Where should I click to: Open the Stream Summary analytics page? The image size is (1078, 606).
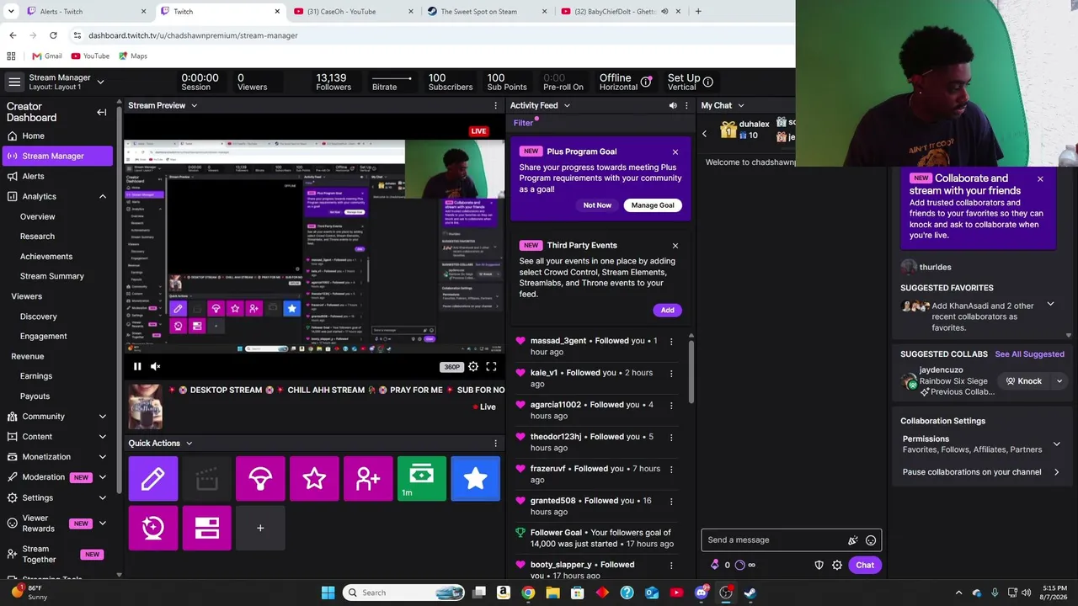[52, 276]
